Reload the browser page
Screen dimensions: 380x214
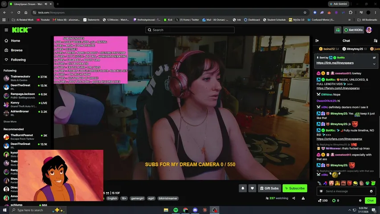(x=19, y=12)
